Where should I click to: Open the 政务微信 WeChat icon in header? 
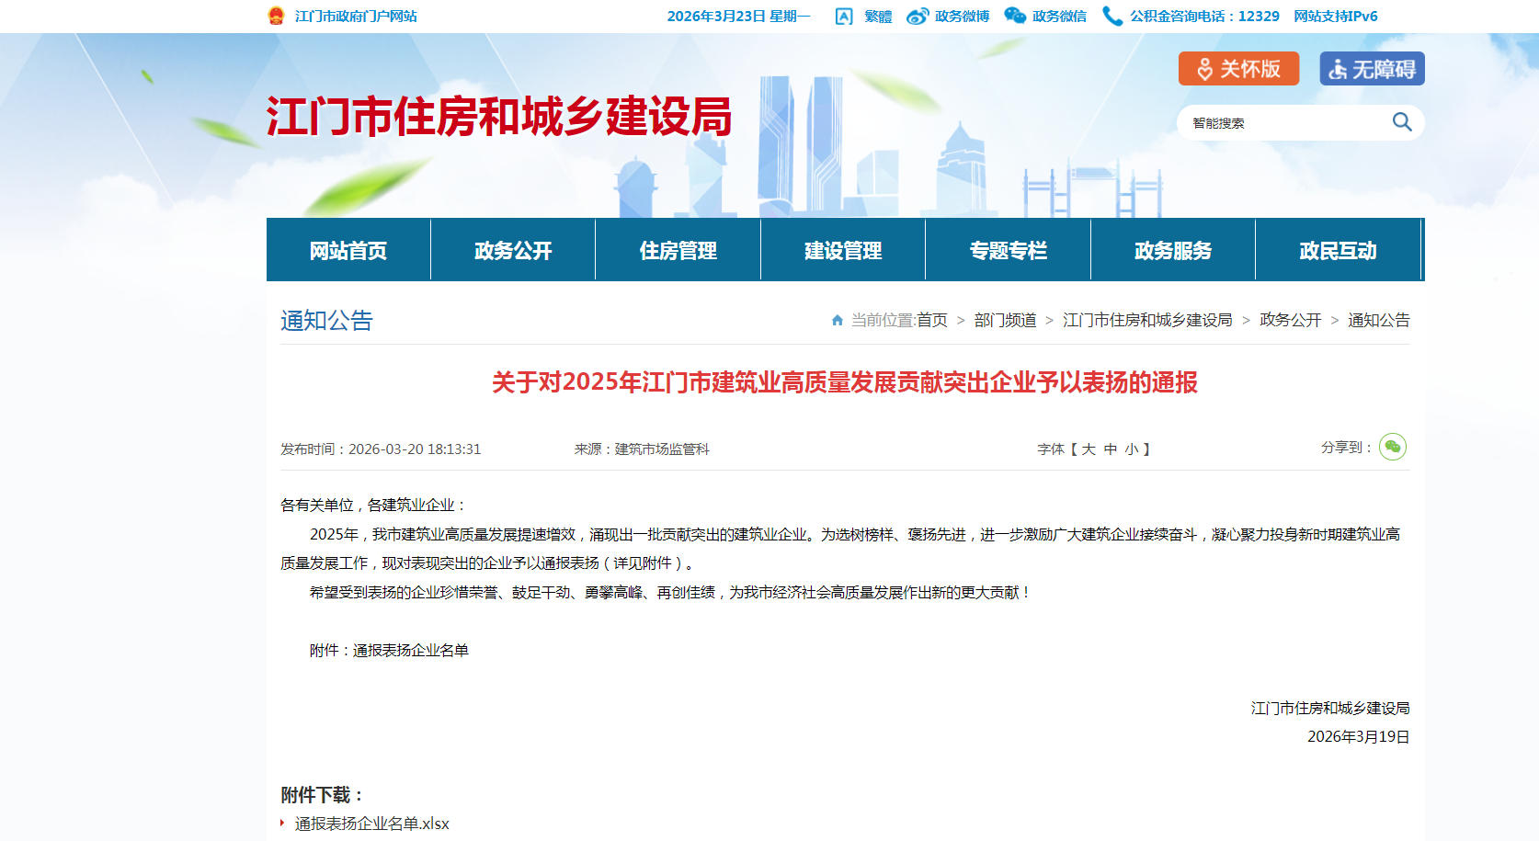[1015, 16]
